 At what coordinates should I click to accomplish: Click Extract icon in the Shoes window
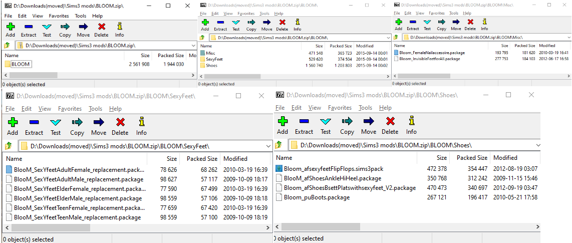pyautogui.click(x=304, y=121)
